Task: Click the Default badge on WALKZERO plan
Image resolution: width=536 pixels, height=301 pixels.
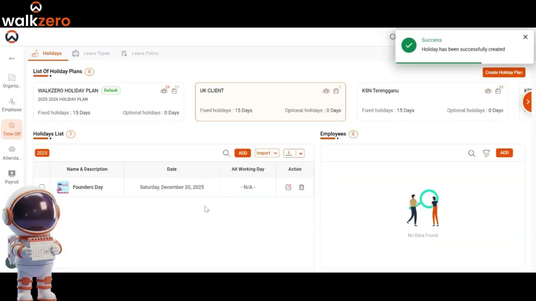Action: coord(111,90)
